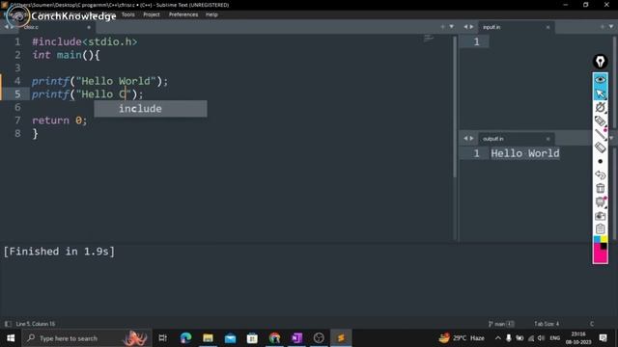Go to next tab in output.in pane
Screen dimensions: 618x347
pyautogui.click(x=471, y=139)
